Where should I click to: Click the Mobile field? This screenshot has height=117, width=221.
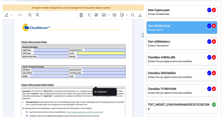[49, 76]
